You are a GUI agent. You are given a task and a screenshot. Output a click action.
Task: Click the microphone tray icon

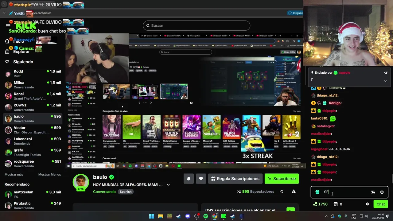(x=346, y=216)
